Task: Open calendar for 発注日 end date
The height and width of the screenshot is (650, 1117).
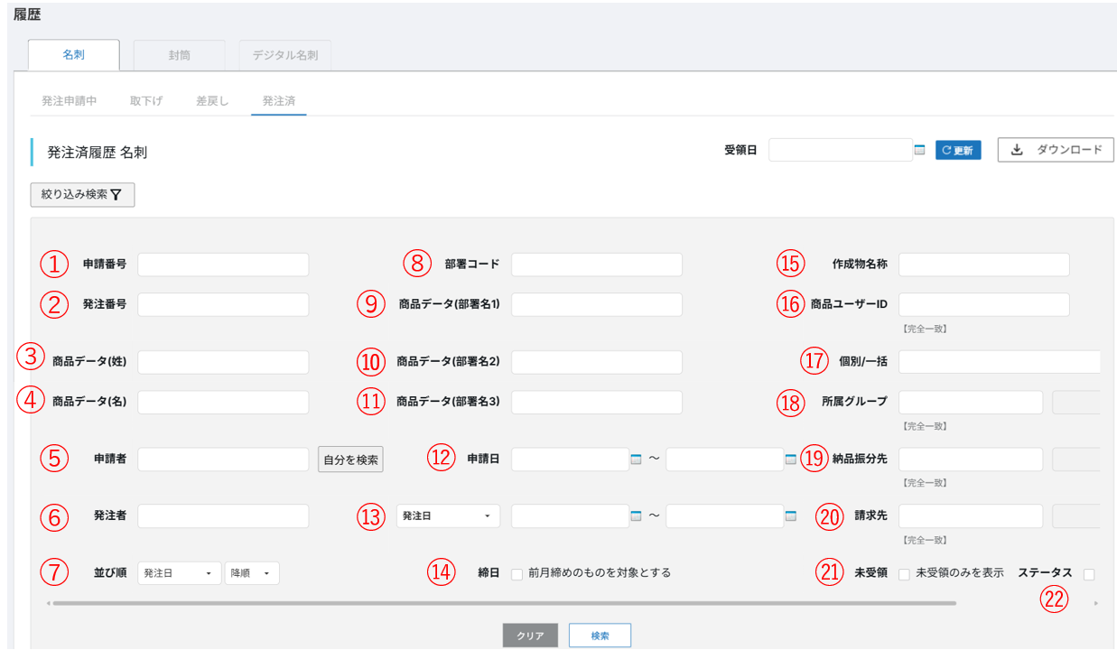Action: tap(791, 516)
